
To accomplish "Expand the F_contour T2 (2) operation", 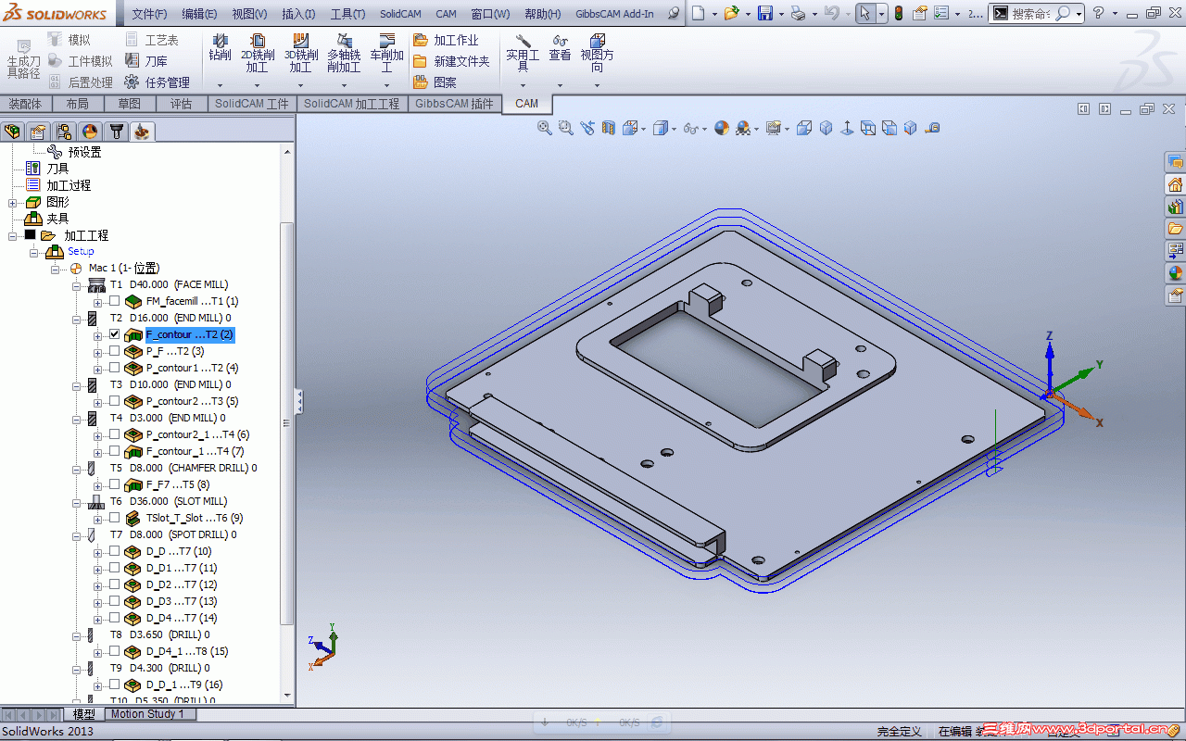I will [97, 335].
